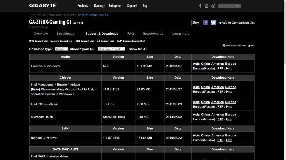The width and height of the screenshot is (286, 160).
Task: Download Creative Audio driver from Asia
Action: 196,64
